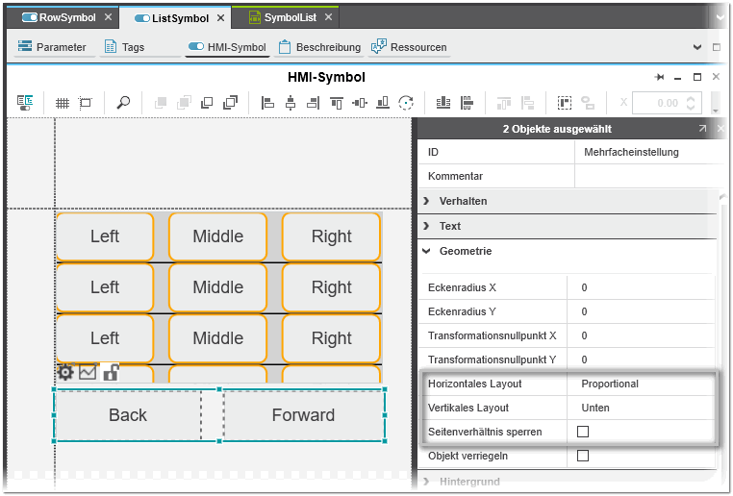Click the Back button on canvas
Viewport: 733px width, 496px height.
(127, 415)
